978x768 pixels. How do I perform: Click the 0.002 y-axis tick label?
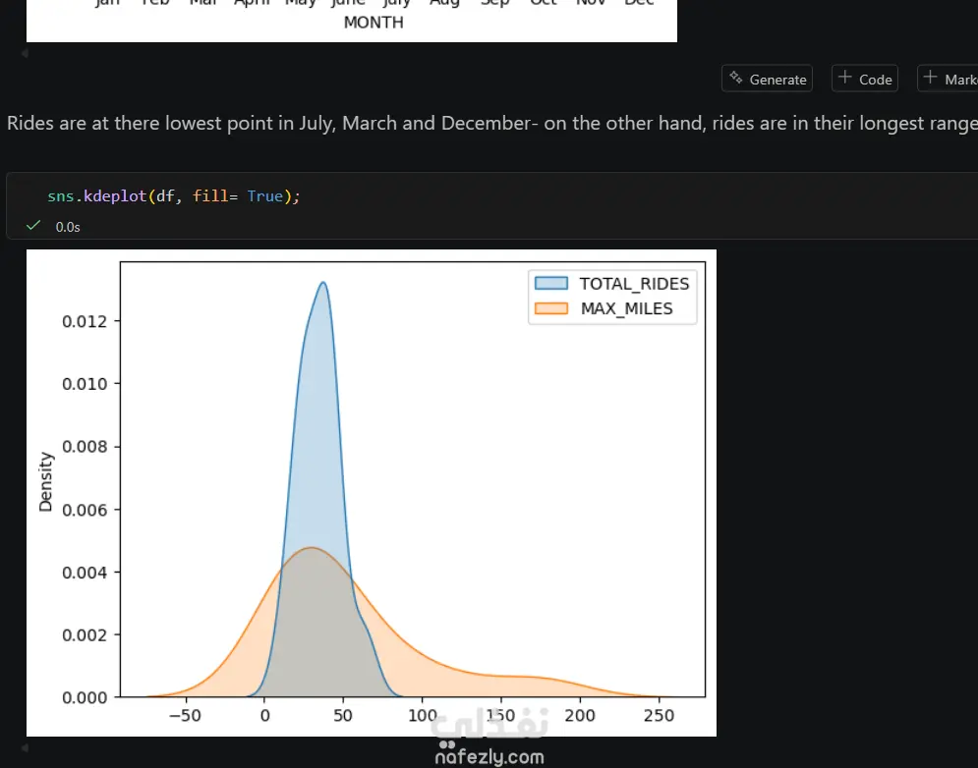click(x=85, y=635)
